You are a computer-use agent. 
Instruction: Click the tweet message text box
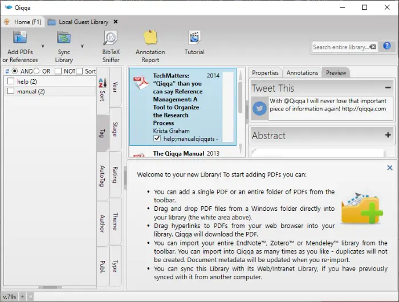pyautogui.click(x=331, y=108)
